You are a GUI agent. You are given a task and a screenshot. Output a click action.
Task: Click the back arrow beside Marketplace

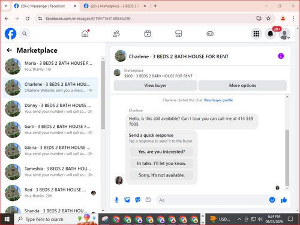9,50
